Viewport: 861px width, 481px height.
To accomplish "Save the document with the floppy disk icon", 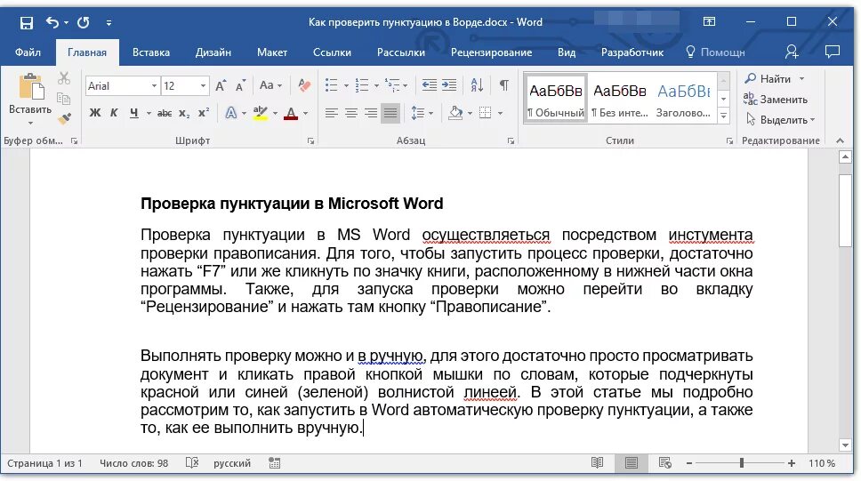I will (x=26, y=22).
